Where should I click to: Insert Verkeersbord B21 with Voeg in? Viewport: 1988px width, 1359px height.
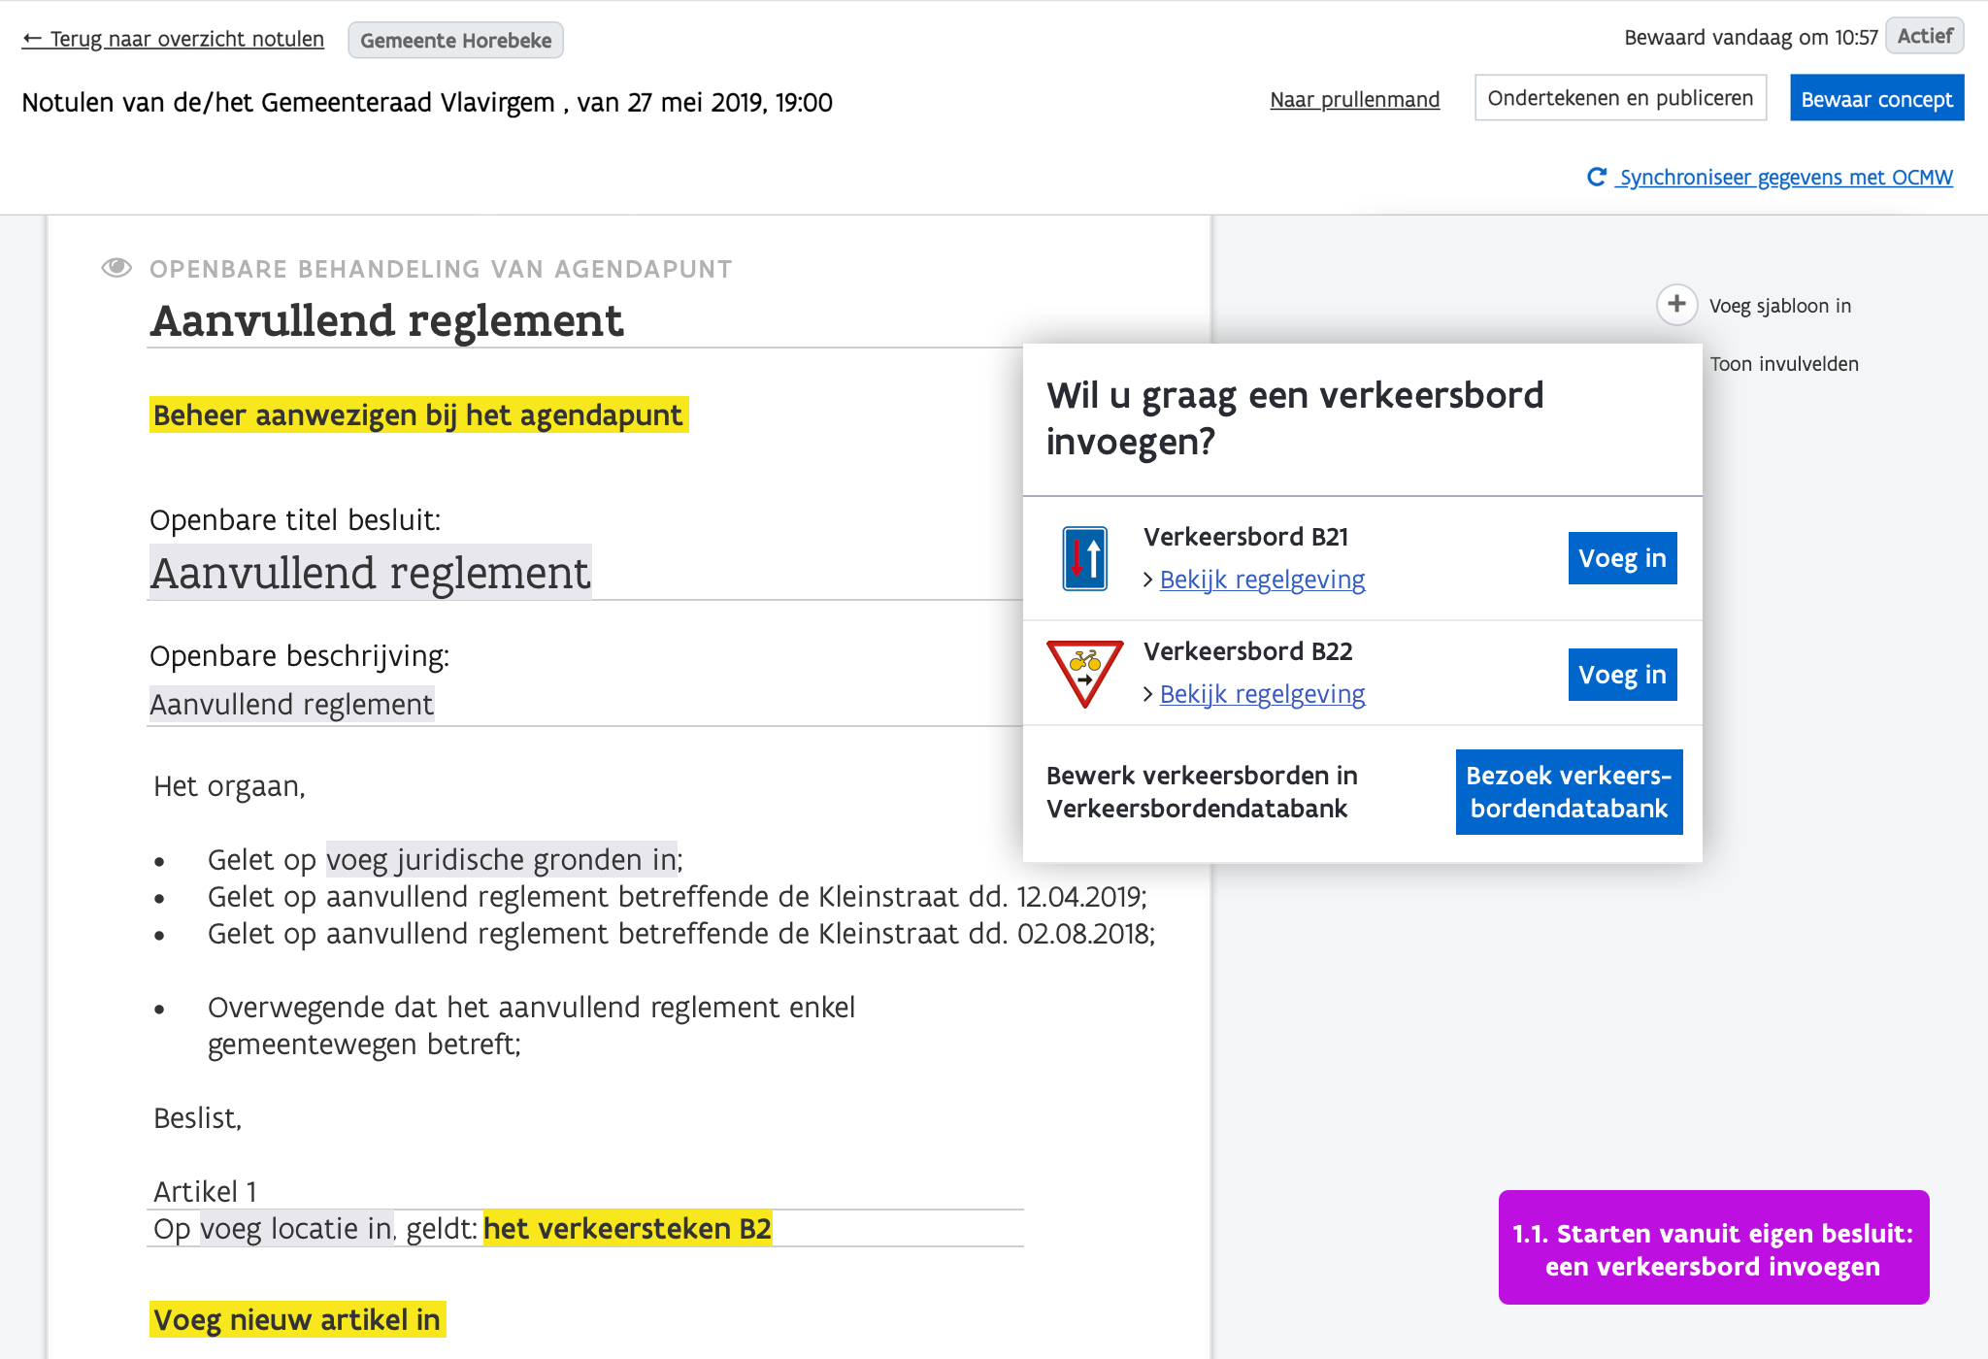click(x=1621, y=558)
